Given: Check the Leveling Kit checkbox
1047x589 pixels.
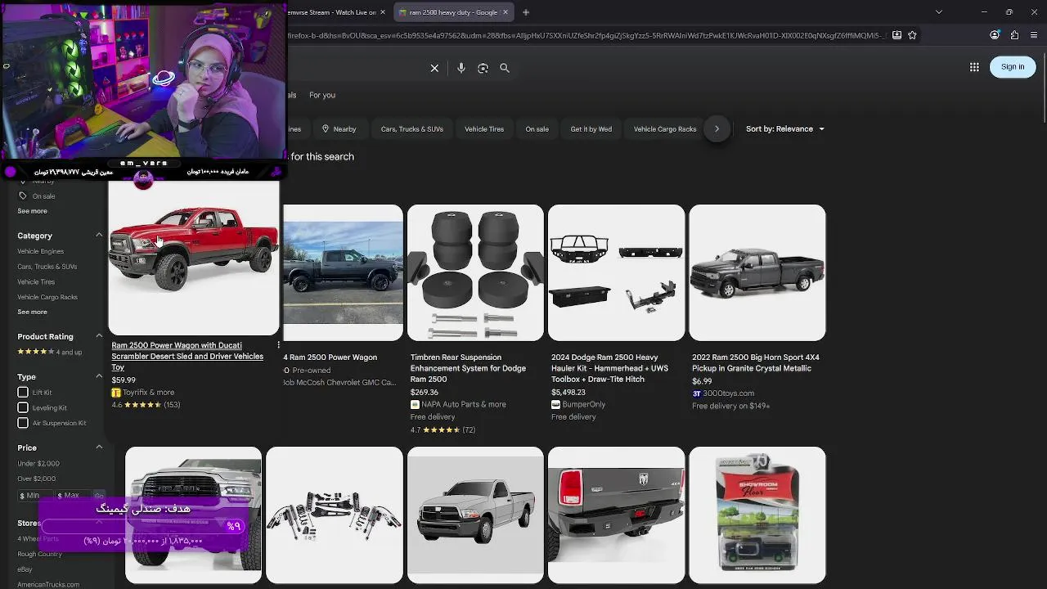Looking at the screenshot, I should pos(23,407).
